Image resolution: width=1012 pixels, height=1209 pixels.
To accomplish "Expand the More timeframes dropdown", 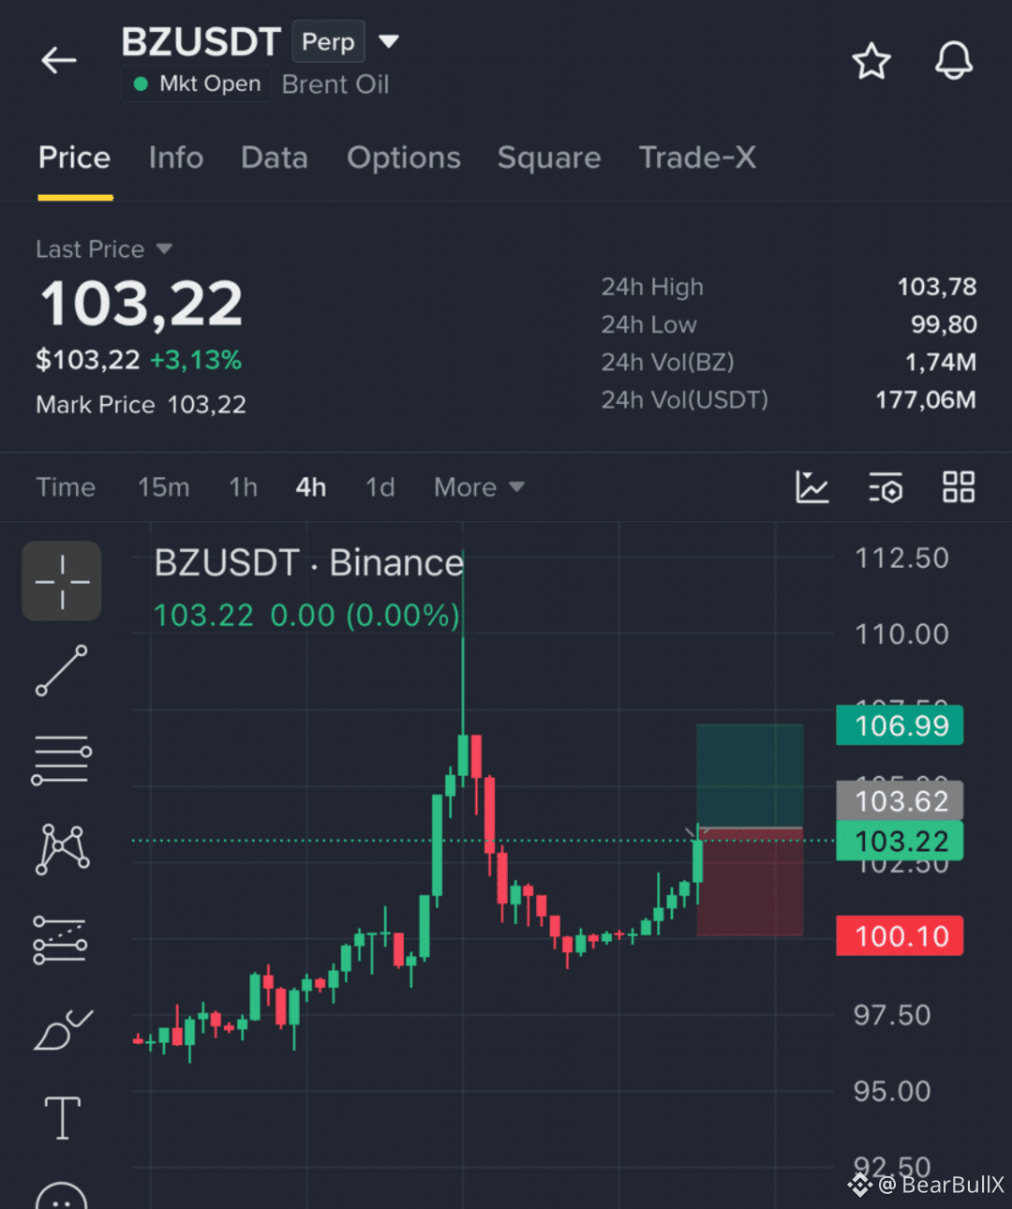I will coord(479,487).
